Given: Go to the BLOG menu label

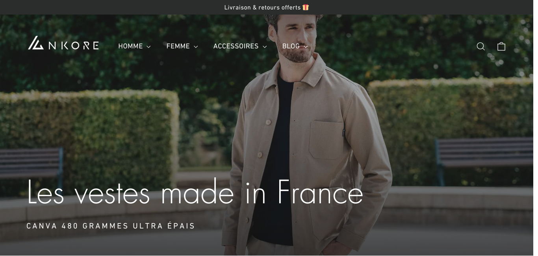Looking at the screenshot, I should coord(291,46).
